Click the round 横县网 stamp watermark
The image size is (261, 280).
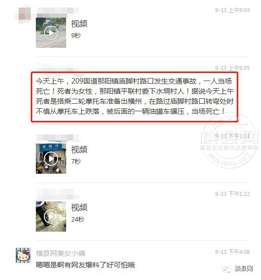(x=229, y=141)
